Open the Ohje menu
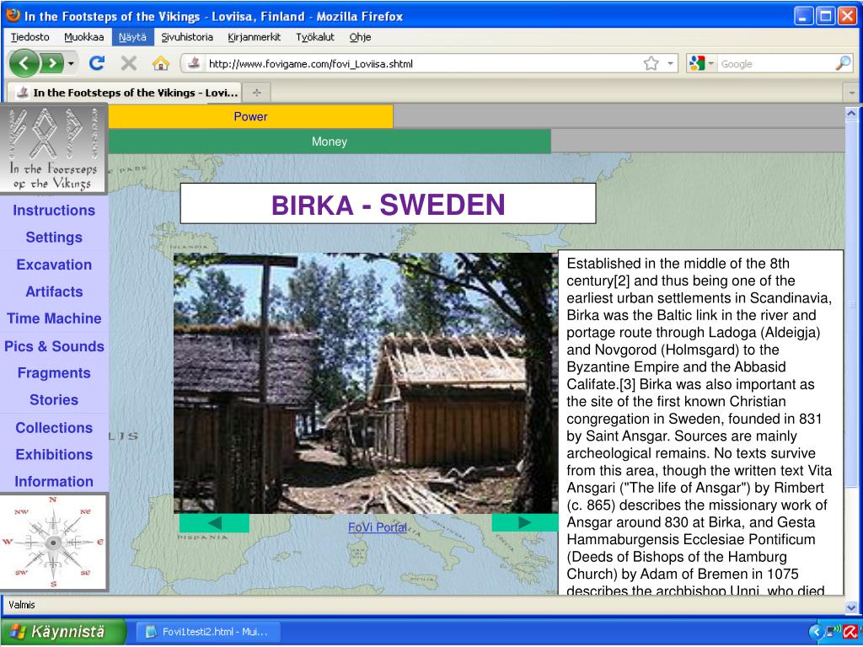The width and height of the screenshot is (863, 647). (x=360, y=37)
